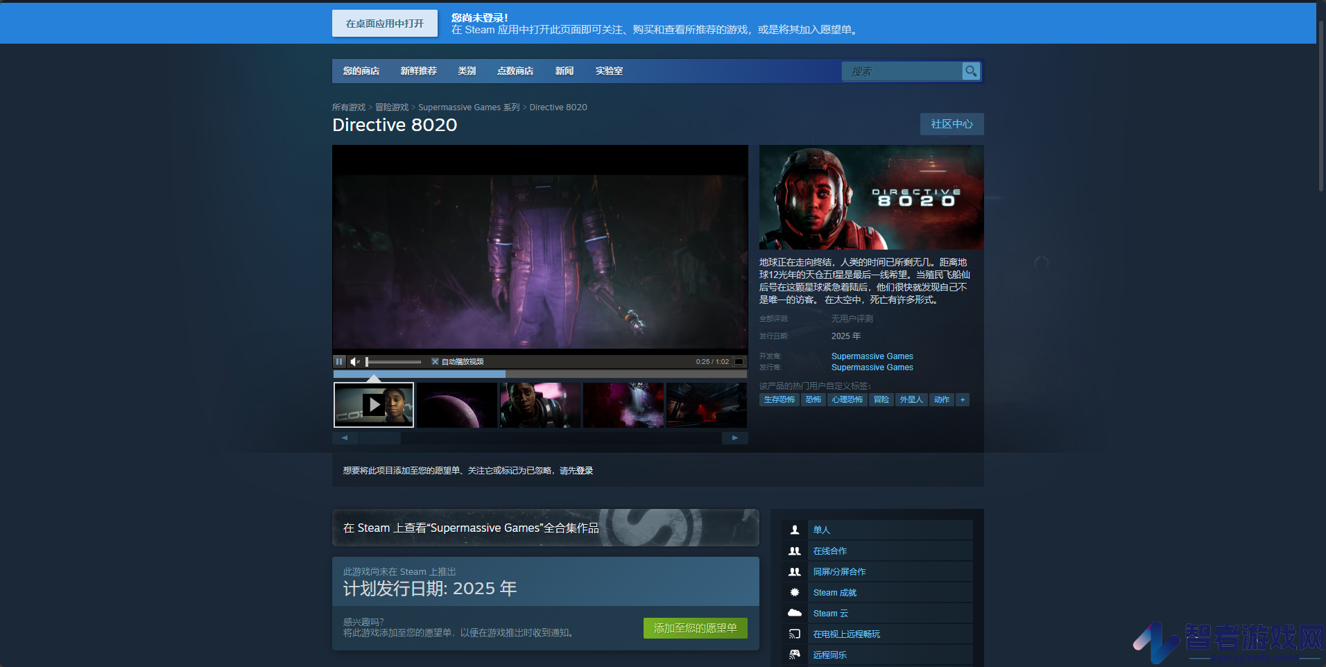Open the Supermassive Games 全合集作品 franchise banner
The height and width of the screenshot is (667, 1326).
coord(546,528)
